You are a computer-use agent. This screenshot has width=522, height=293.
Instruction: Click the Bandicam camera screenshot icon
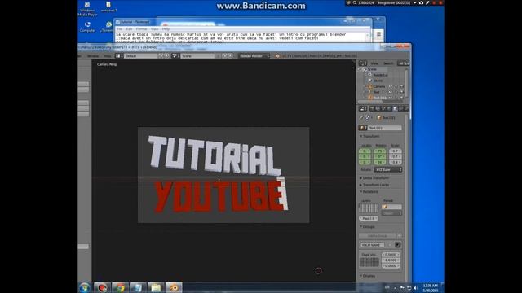click(422, 2)
